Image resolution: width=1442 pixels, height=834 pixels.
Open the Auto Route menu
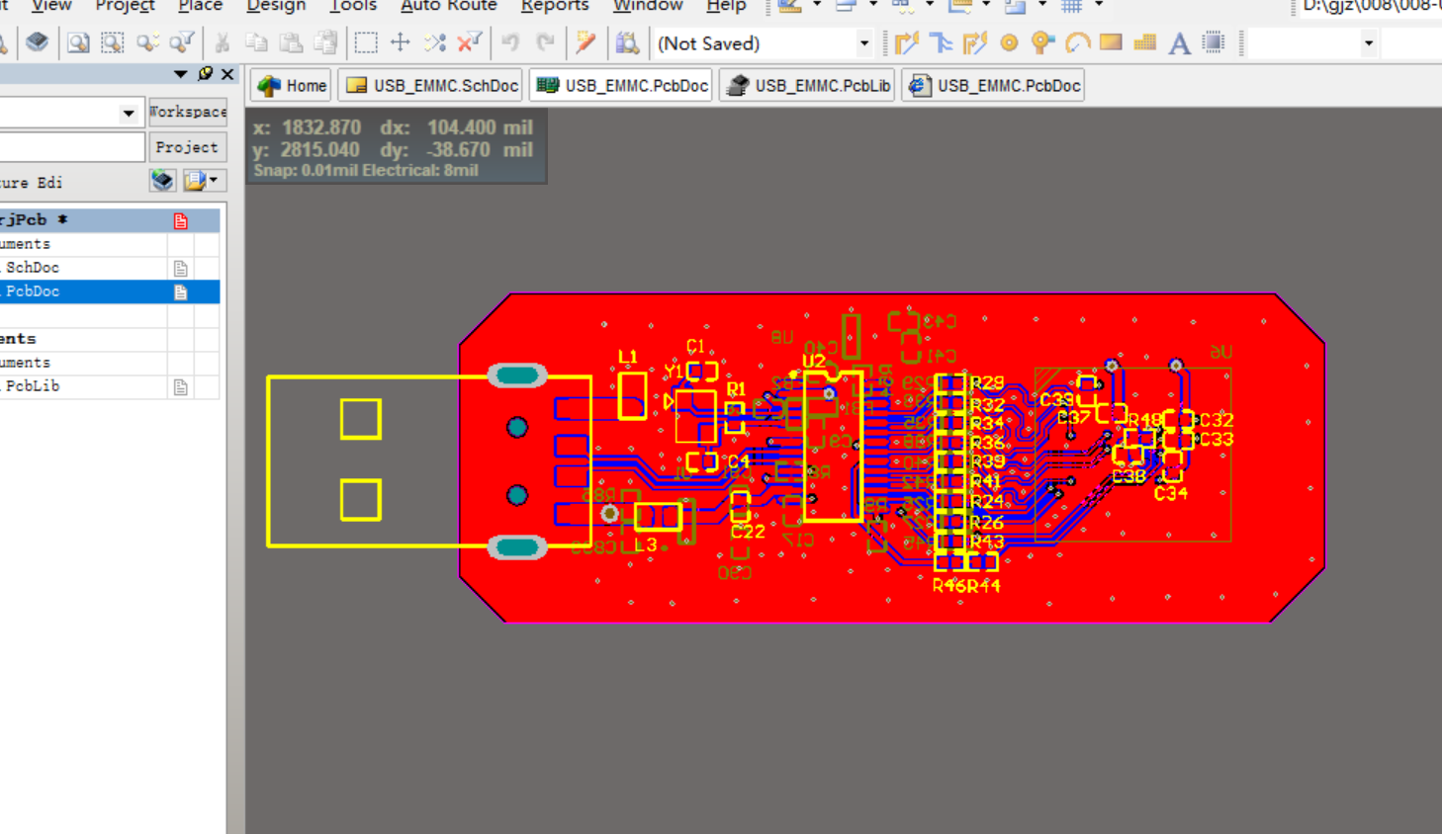448,5
